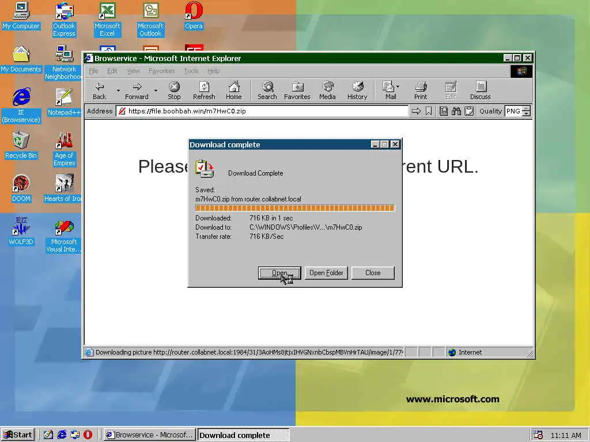590x442 pixels.
Task: Expand the Forward history dropdown arrow
Action: (x=156, y=90)
